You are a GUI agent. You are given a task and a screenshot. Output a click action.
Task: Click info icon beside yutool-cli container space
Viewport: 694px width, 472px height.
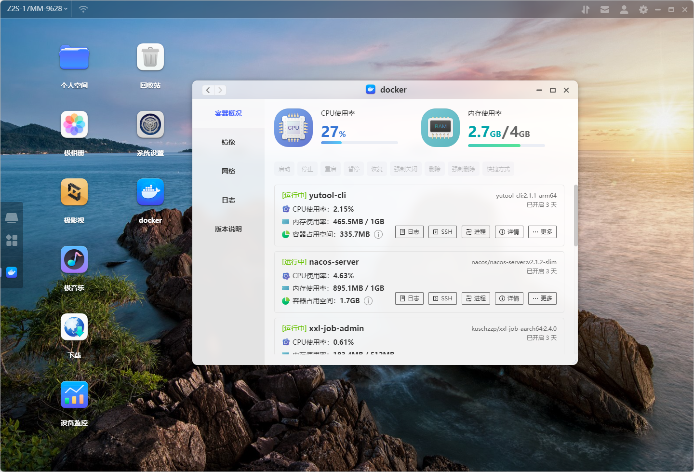(x=378, y=234)
